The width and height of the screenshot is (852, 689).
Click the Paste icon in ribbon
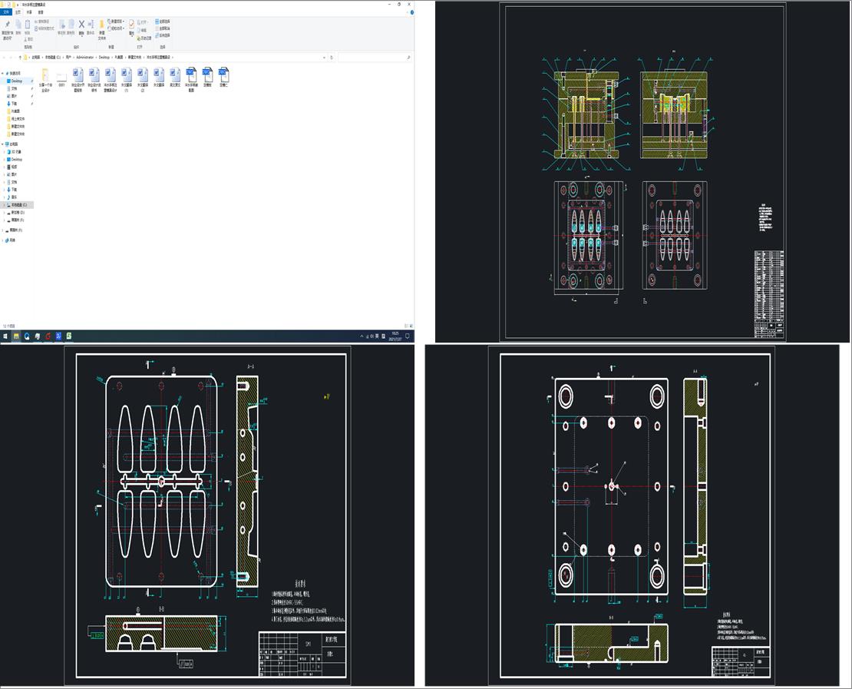point(28,25)
